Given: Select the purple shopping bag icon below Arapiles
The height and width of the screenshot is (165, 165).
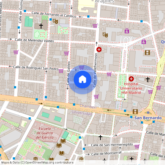Looking at the screenshot, I should pyautogui.click(x=127, y=31).
